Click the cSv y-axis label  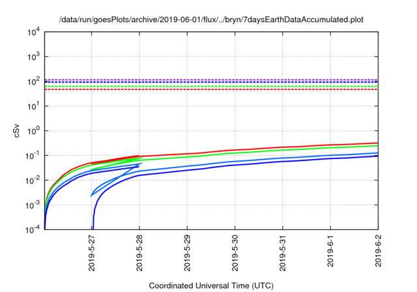18,130
